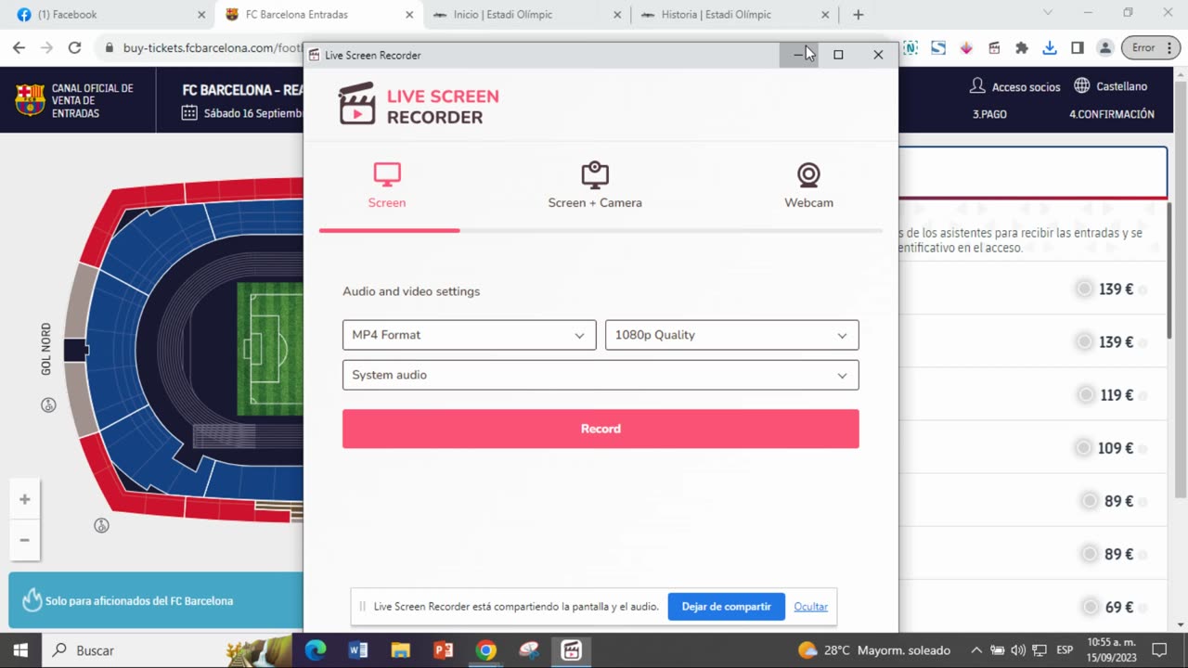Reload the FC Barcelona page
The image size is (1188, 668).
click(x=75, y=47)
